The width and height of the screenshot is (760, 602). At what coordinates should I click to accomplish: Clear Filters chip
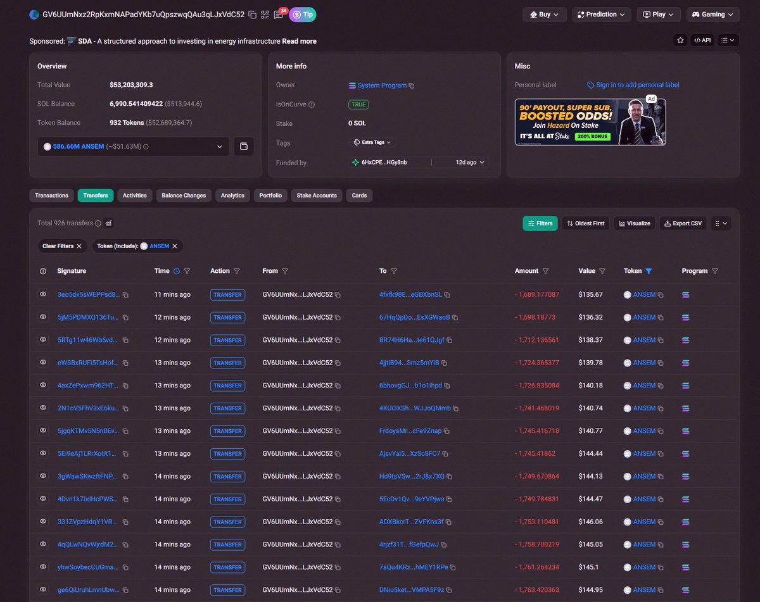pos(62,246)
